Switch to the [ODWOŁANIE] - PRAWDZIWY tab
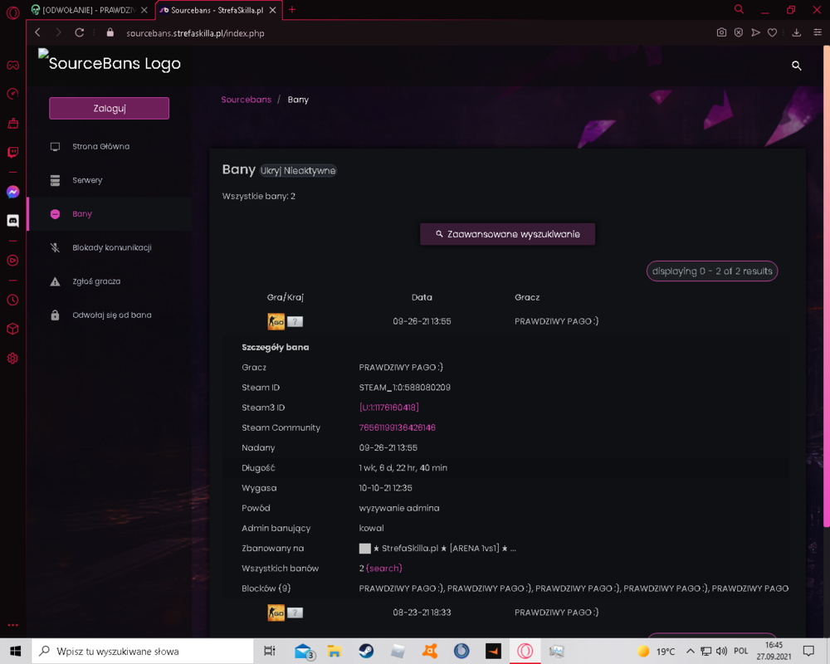Image resolution: width=830 pixels, height=664 pixels. coord(89,10)
